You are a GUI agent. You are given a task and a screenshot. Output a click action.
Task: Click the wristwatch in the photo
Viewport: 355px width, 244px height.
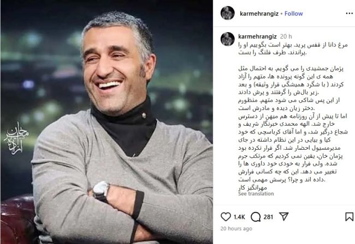click(100, 191)
